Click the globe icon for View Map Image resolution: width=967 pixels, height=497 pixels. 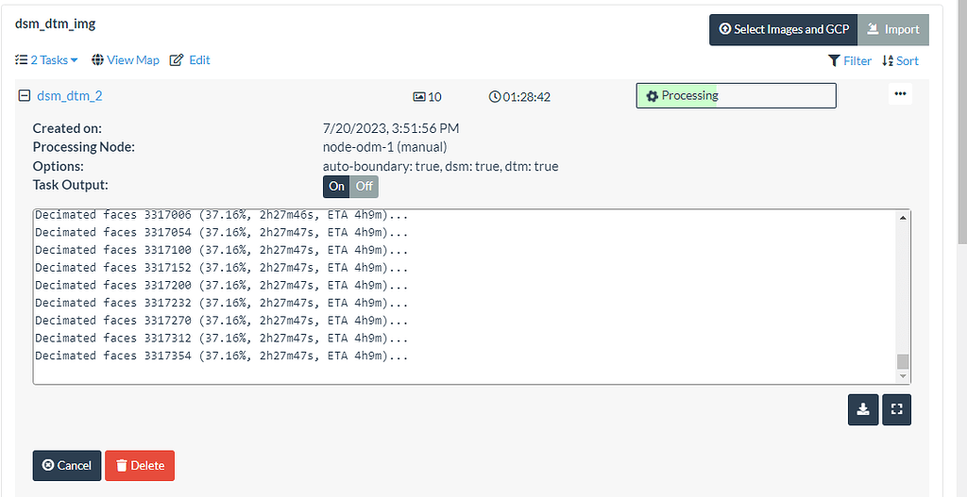(x=97, y=60)
